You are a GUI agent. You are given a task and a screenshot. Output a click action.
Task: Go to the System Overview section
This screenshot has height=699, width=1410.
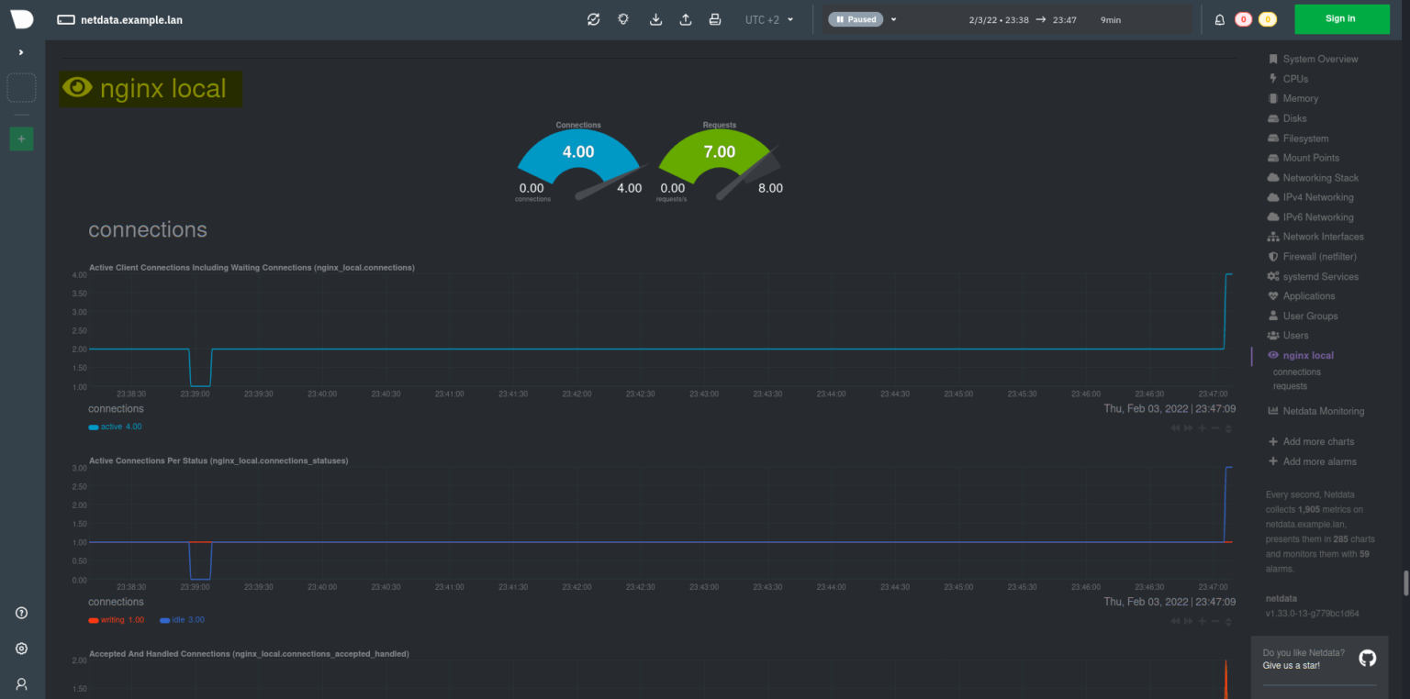click(1319, 59)
